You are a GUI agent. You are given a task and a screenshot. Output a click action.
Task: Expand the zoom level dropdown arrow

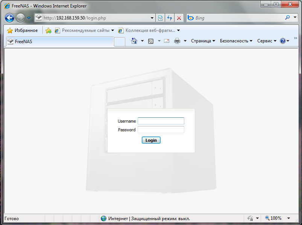pyautogui.click(x=288, y=218)
